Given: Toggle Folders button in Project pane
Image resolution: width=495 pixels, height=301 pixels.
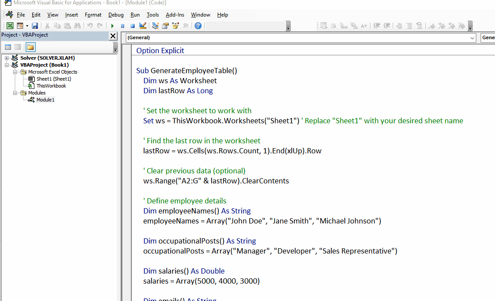Looking at the screenshot, I should point(30,47).
